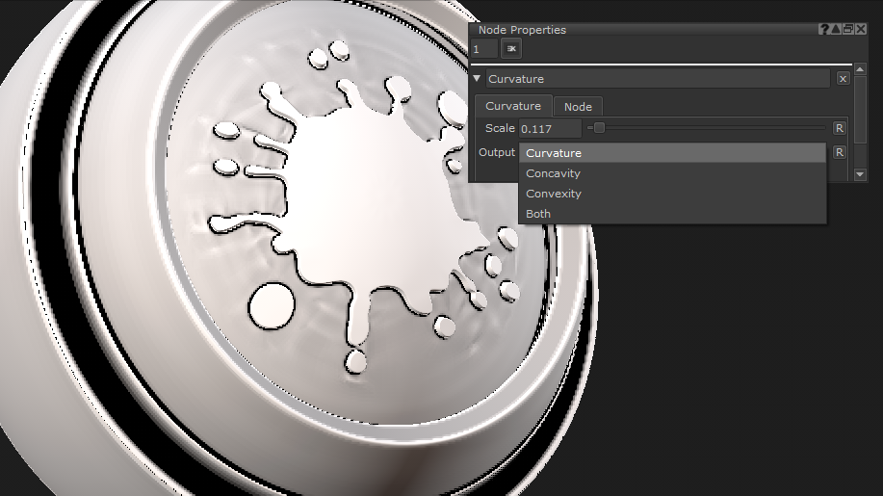Open the Node Properties help icon
Image resolution: width=883 pixels, height=496 pixels.
823,30
